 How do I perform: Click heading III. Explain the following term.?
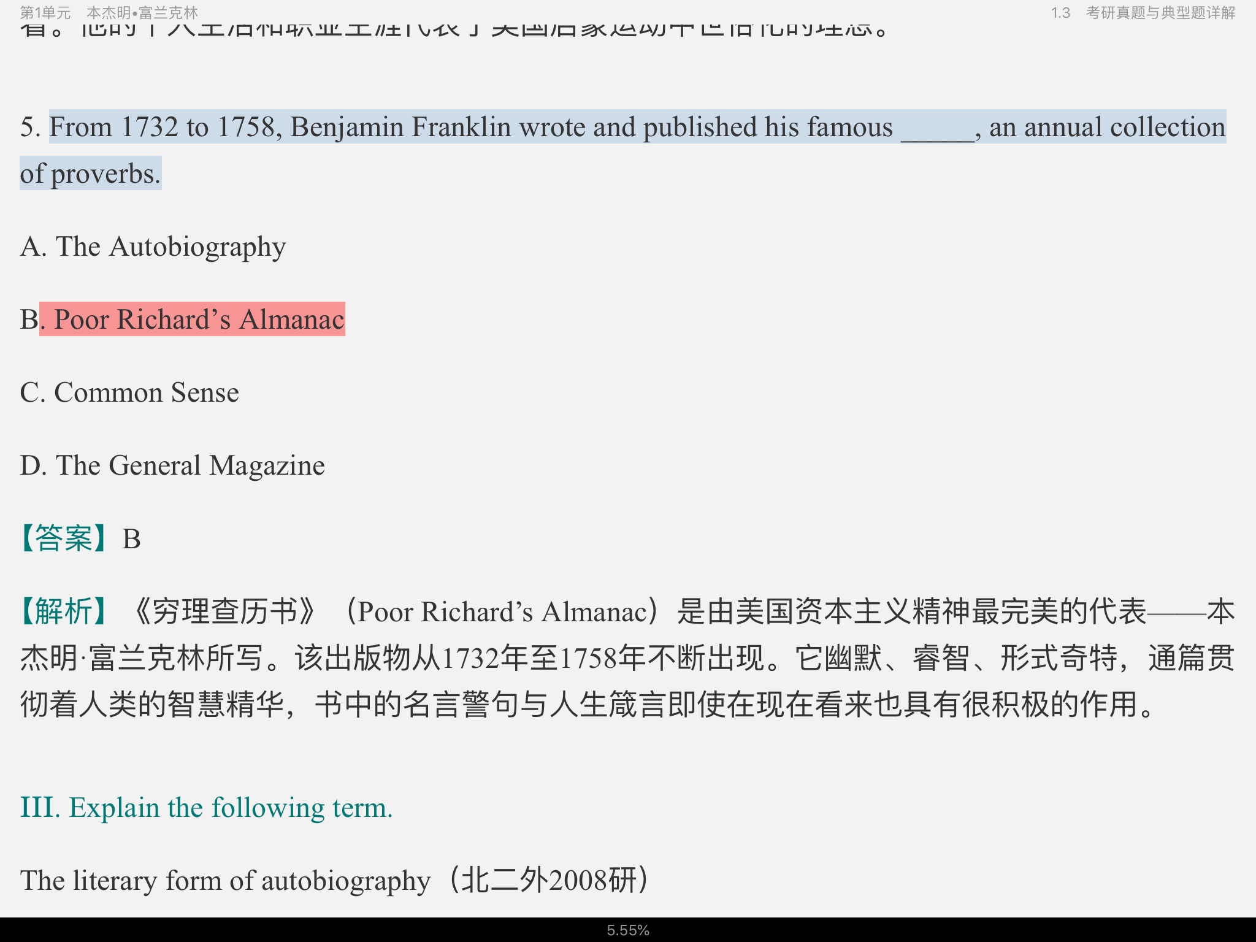tap(206, 808)
